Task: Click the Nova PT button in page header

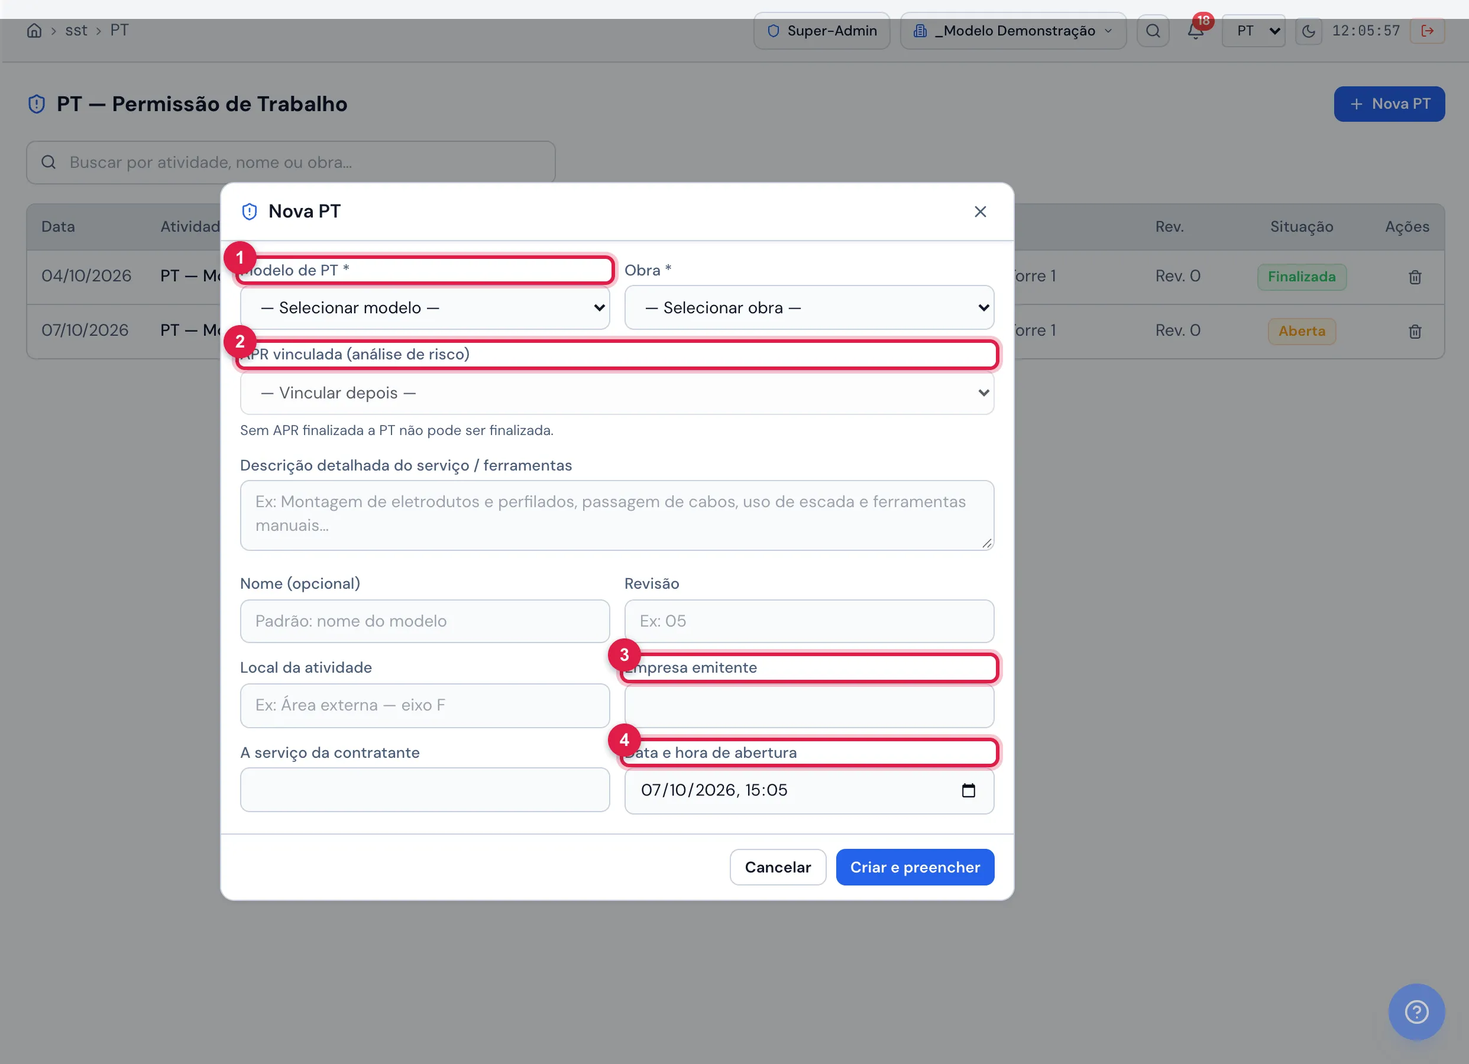Action: pos(1389,103)
